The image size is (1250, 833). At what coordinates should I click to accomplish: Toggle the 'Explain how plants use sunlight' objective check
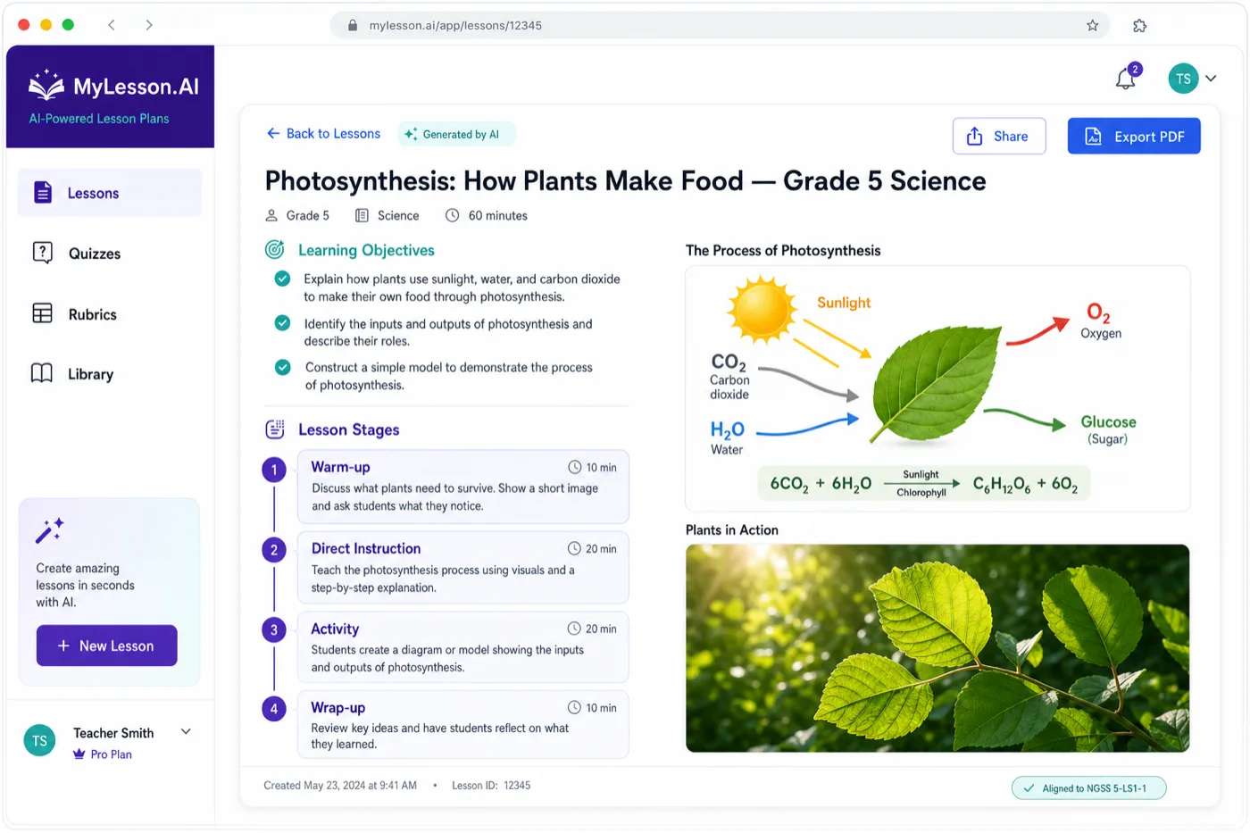[282, 279]
